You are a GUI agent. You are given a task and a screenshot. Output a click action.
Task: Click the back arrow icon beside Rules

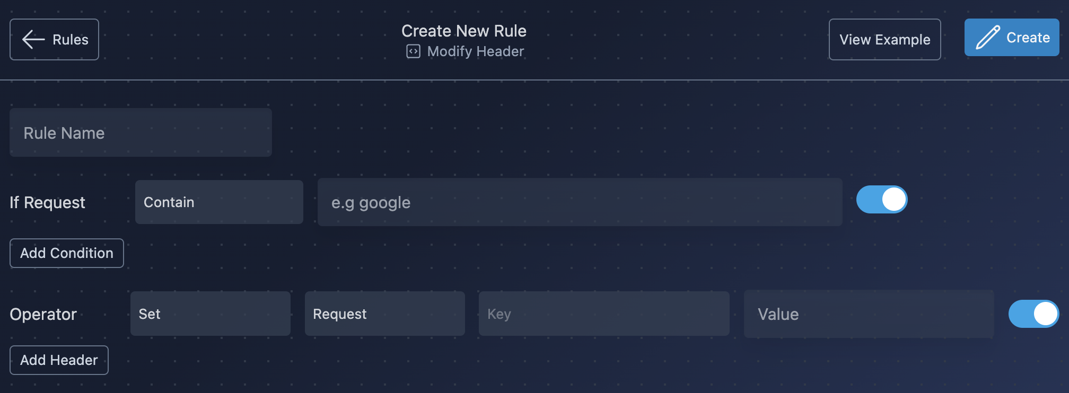[33, 39]
